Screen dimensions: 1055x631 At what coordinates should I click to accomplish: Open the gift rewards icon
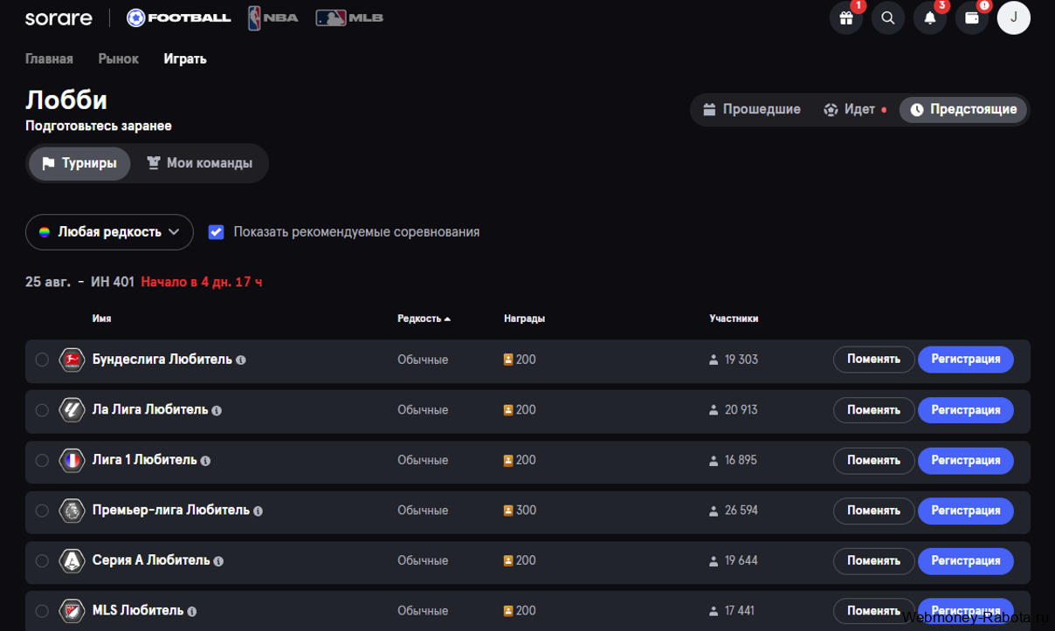845,17
